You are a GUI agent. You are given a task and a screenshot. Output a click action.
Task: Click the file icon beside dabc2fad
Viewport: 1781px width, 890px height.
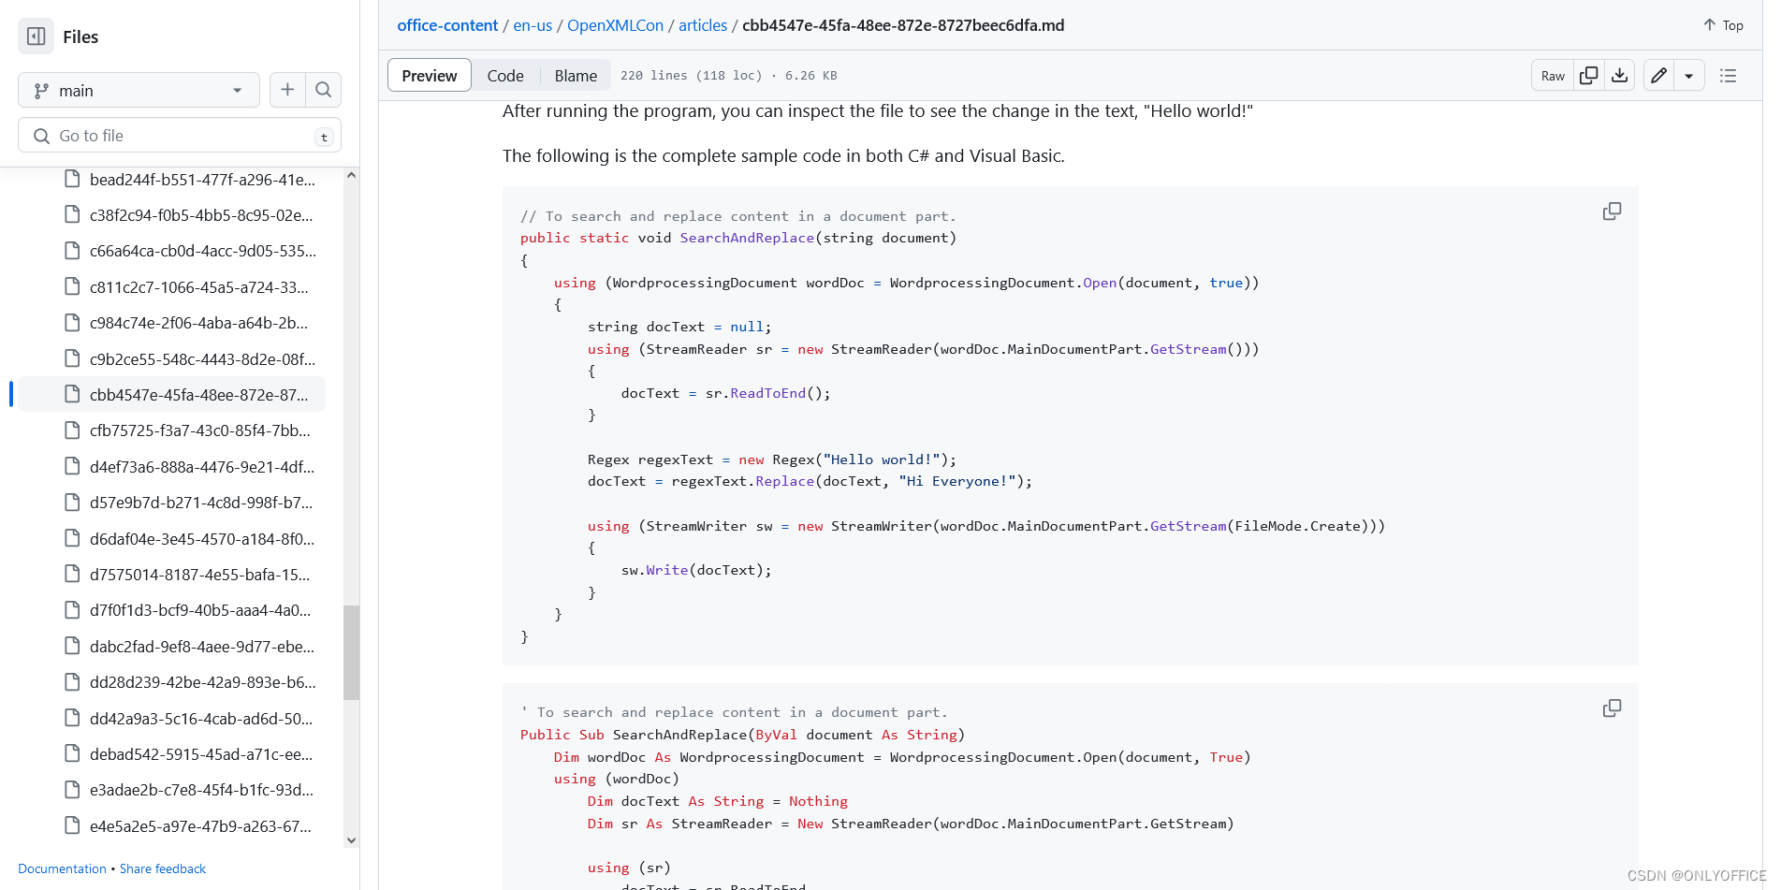click(72, 646)
